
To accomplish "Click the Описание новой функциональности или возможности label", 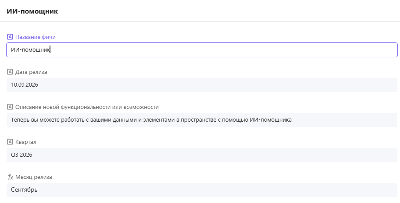I will click(87, 107).
